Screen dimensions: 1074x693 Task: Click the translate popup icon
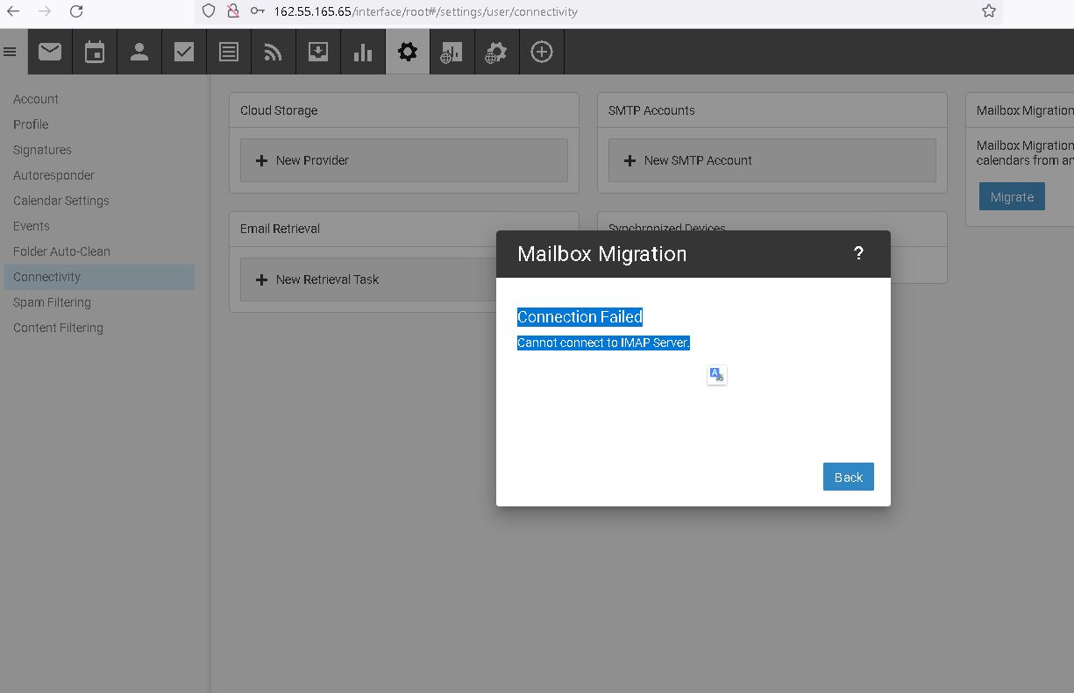pos(716,375)
